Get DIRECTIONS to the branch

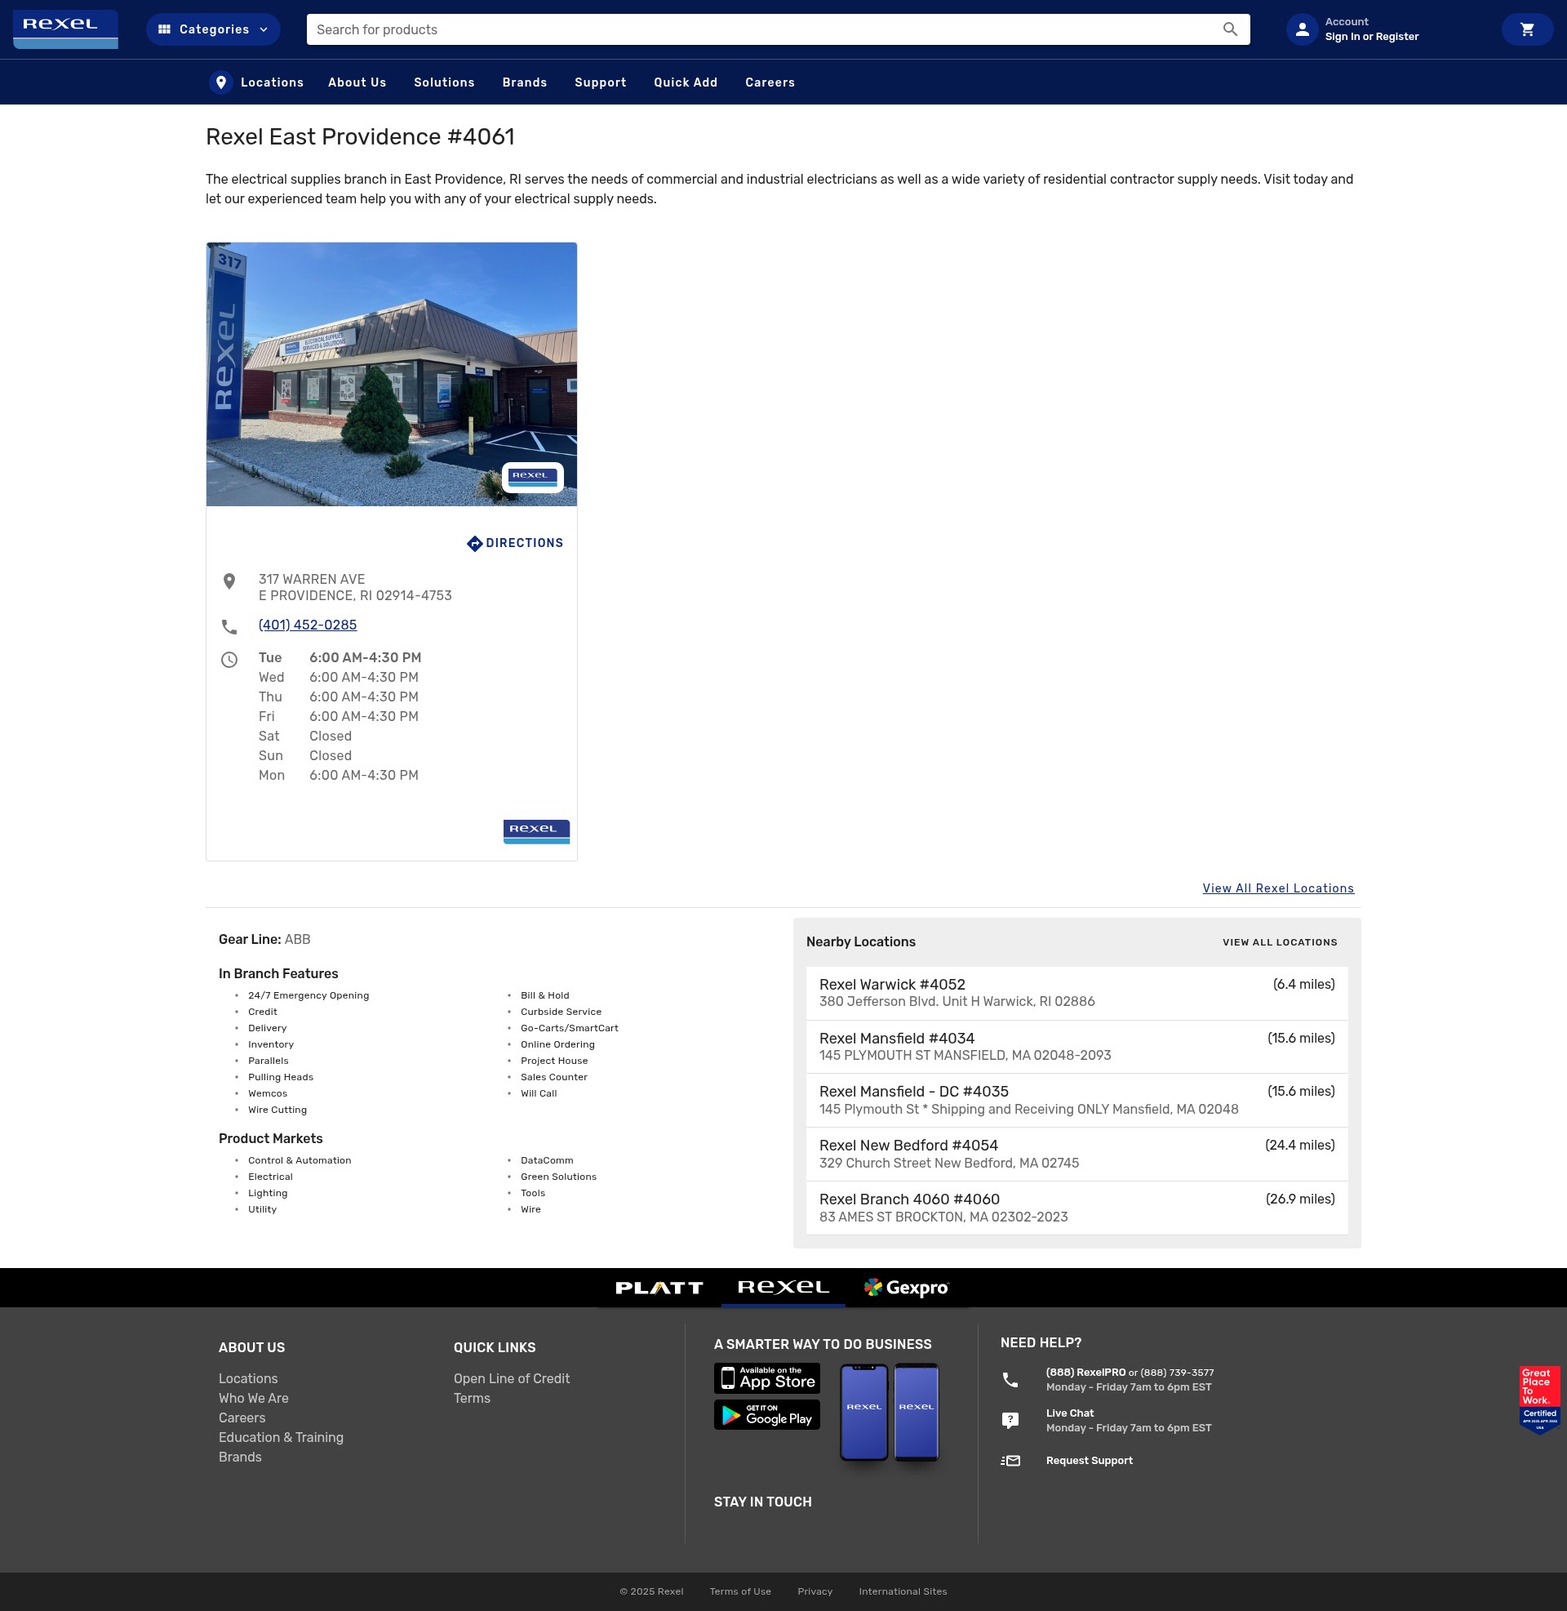tap(524, 543)
